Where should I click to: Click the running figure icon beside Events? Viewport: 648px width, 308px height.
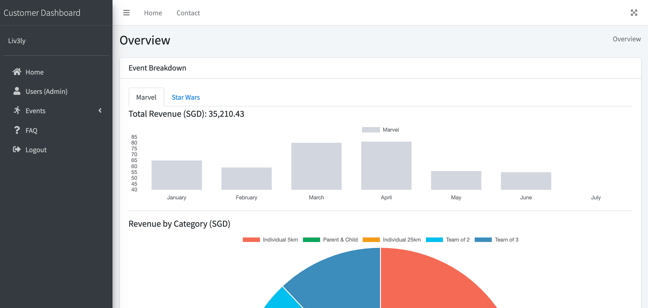[x=17, y=110]
